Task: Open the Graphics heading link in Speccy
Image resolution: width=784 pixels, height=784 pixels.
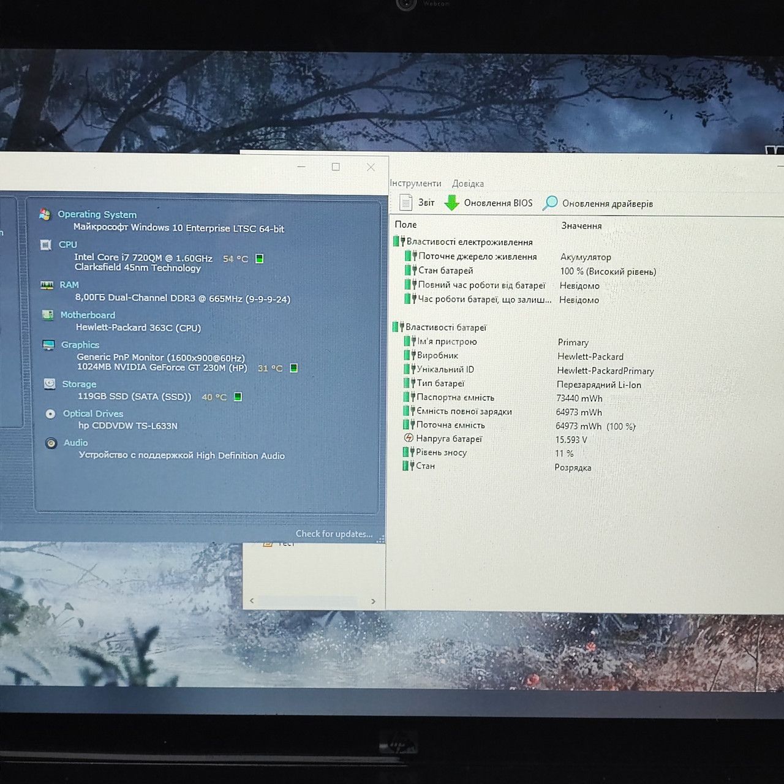Action: click(80, 345)
